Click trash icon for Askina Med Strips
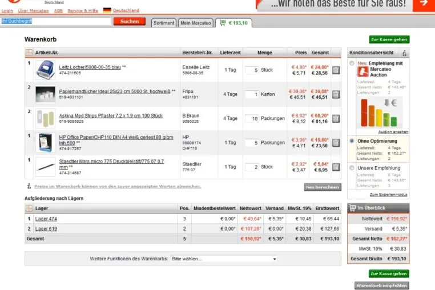 pyautogui.click(x=336, y=119)
